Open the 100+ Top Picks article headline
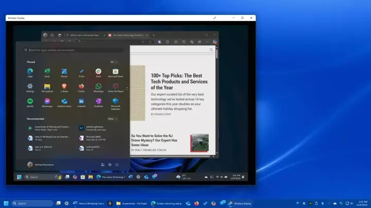Image resolution: width=371 pixels, height=208 pixels. 179,82
